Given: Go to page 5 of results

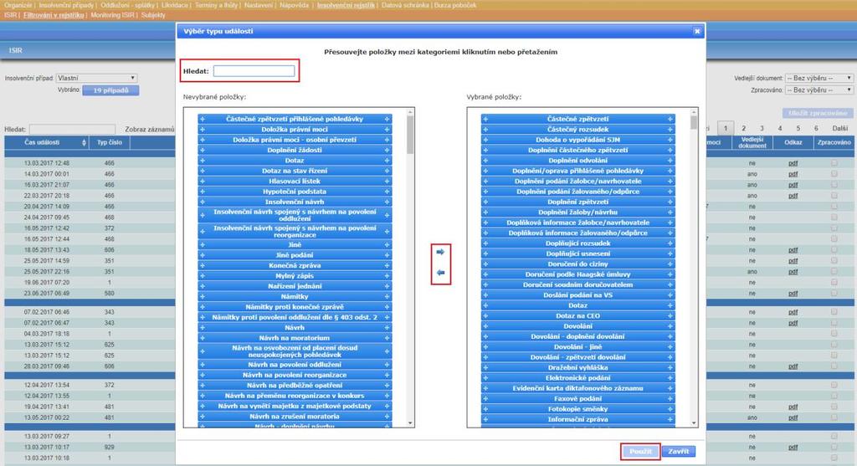Looking at the screenshot, I should coord(798,128).
